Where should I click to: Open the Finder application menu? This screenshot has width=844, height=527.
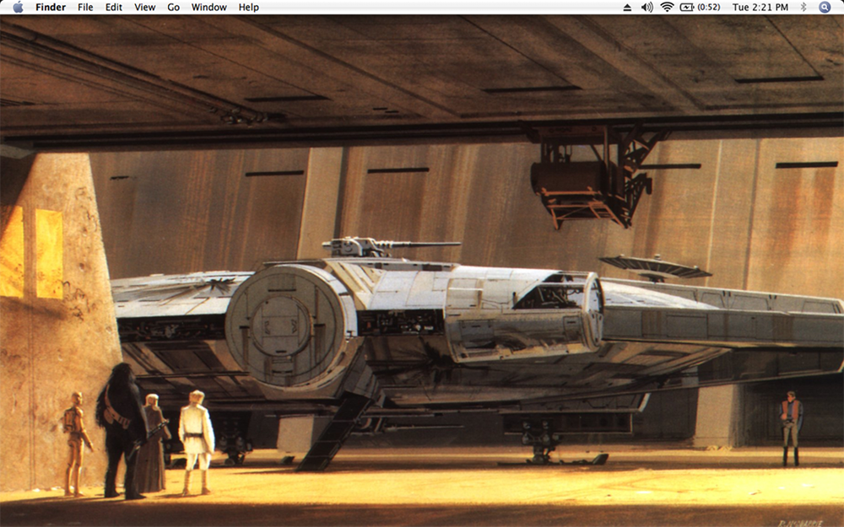pyautogui.click(x=51, y=7)
